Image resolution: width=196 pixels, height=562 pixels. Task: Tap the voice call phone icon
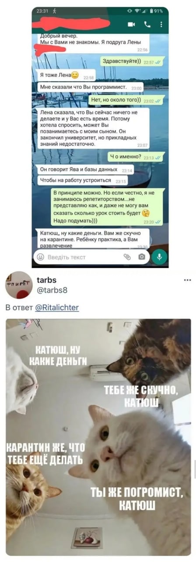pyautogui.click(x=147, y=25)
